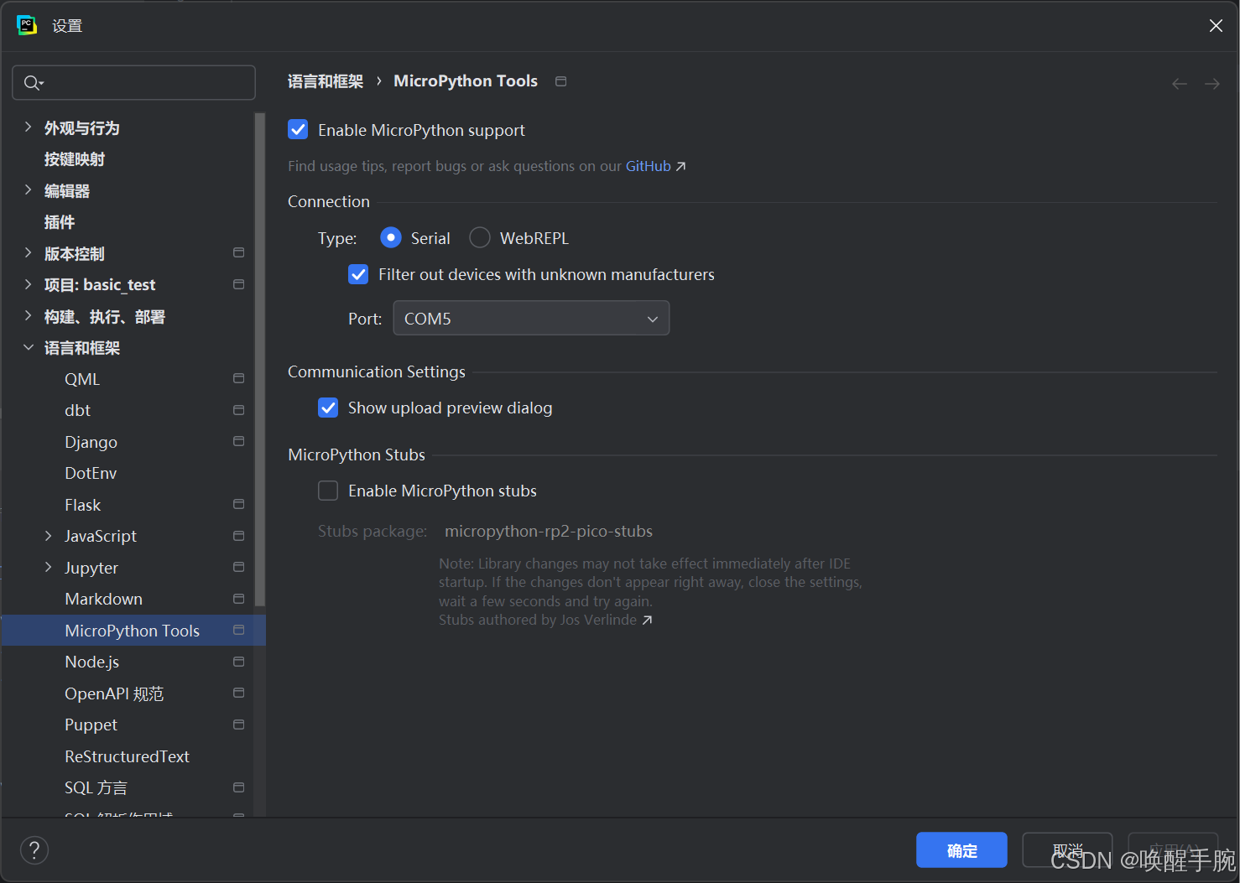1240x883 pixels.
Task: Open the dbt settings page
Action: [x=77, y=410]
